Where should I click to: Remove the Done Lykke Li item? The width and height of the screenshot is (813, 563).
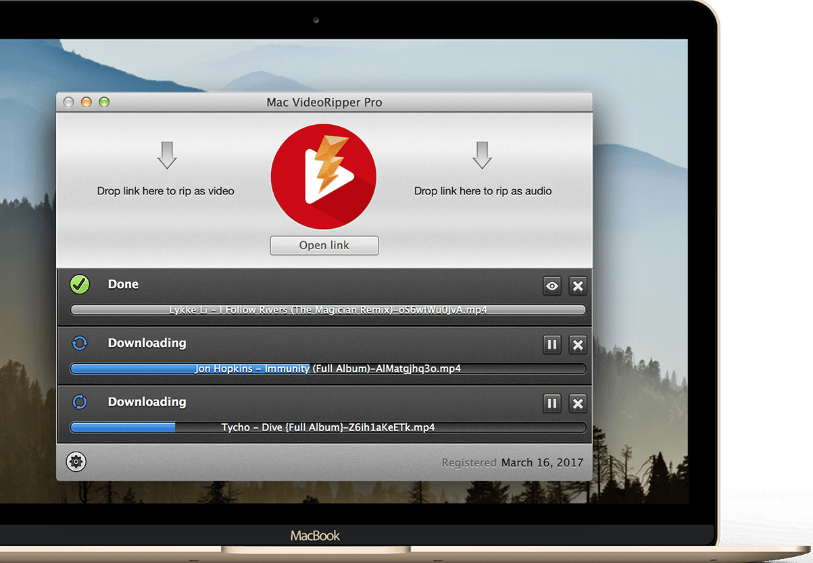pos(578,286)
